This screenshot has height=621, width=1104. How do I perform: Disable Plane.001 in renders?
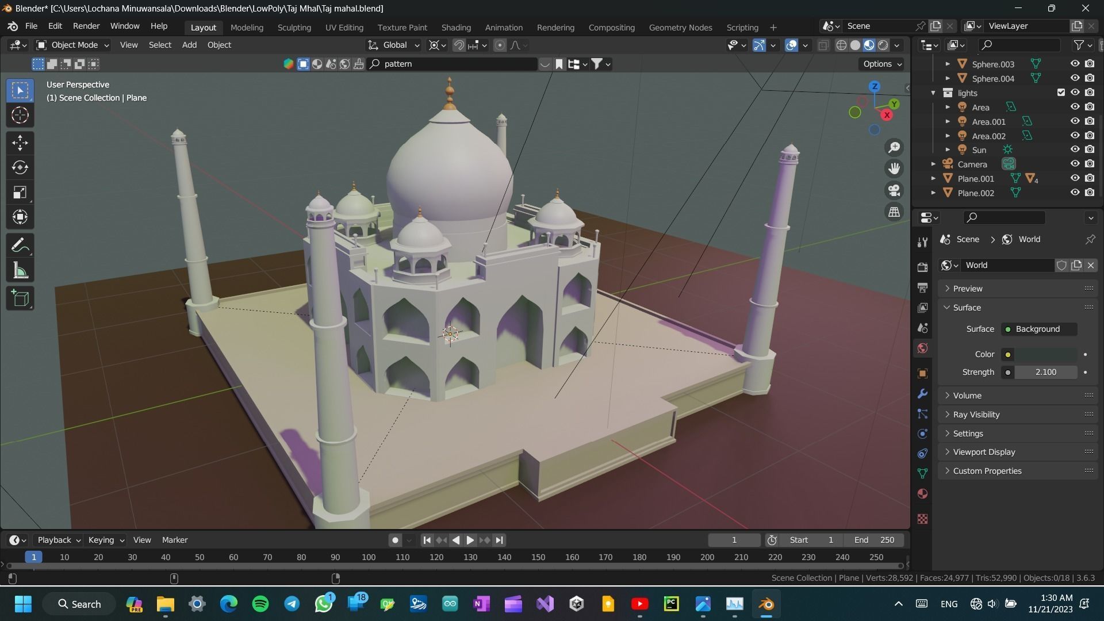click(1090, 178)
